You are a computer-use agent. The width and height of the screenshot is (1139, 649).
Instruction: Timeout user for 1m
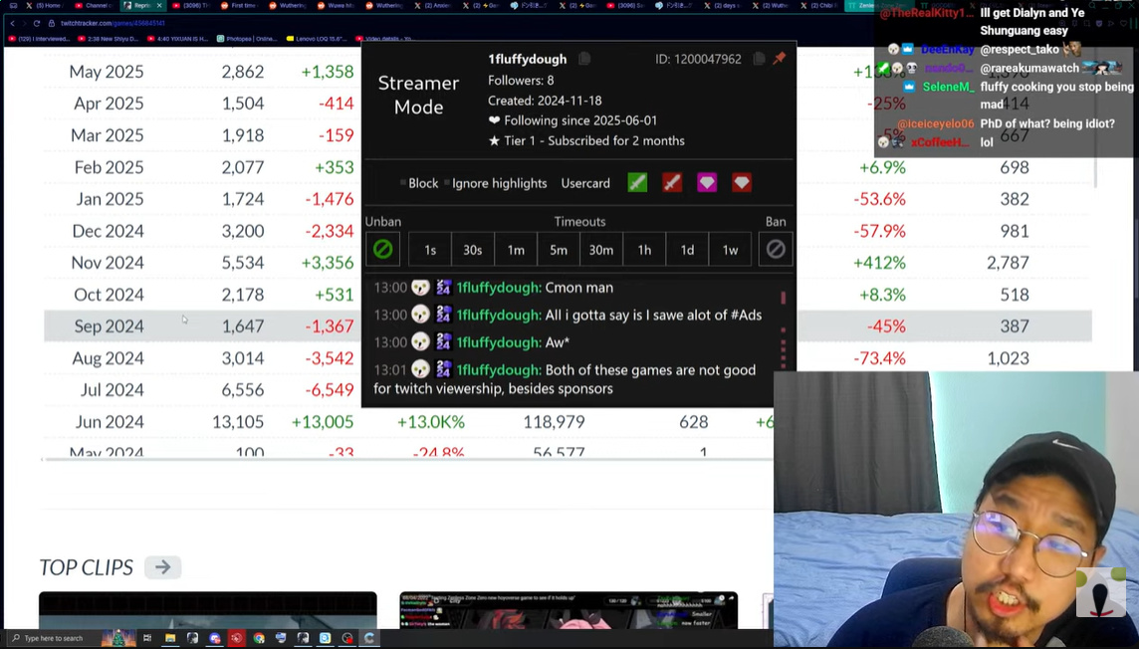pos(516,250)
